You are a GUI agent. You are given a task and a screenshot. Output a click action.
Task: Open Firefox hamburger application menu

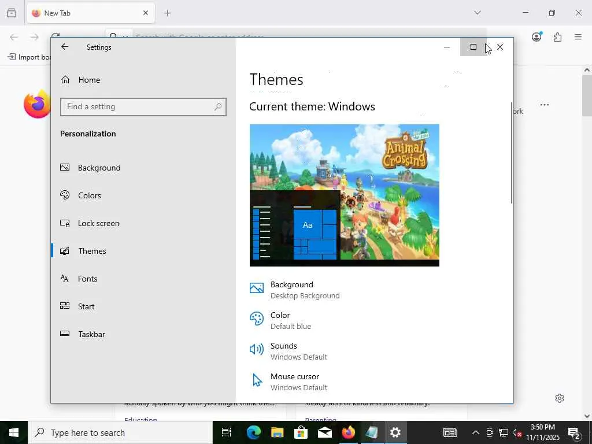[578, 37]
